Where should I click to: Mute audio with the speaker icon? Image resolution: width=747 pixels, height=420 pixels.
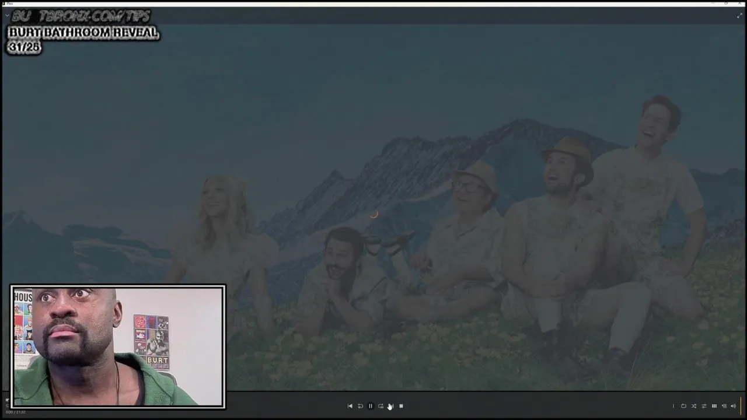(x=734, y=406)
